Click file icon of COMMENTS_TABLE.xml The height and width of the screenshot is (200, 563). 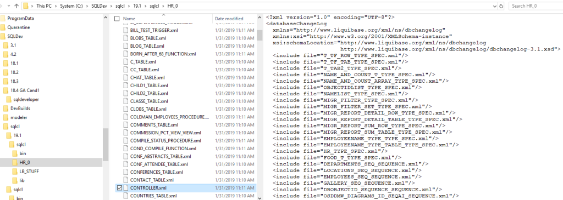(125, 125)
